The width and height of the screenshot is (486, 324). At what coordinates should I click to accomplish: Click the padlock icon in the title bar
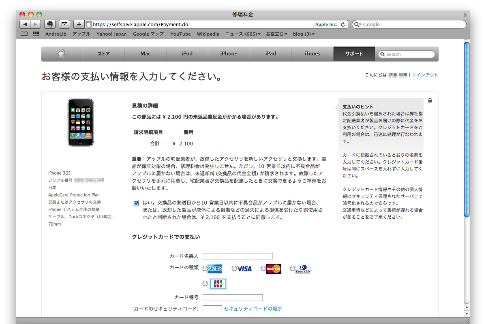(465, 15)
